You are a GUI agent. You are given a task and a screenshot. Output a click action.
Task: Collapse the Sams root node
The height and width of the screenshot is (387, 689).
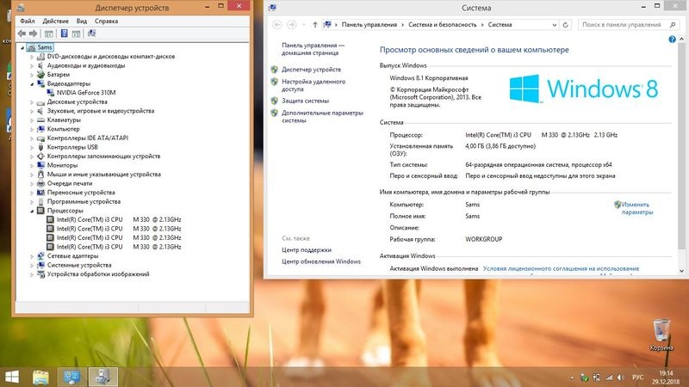(22, 47)
